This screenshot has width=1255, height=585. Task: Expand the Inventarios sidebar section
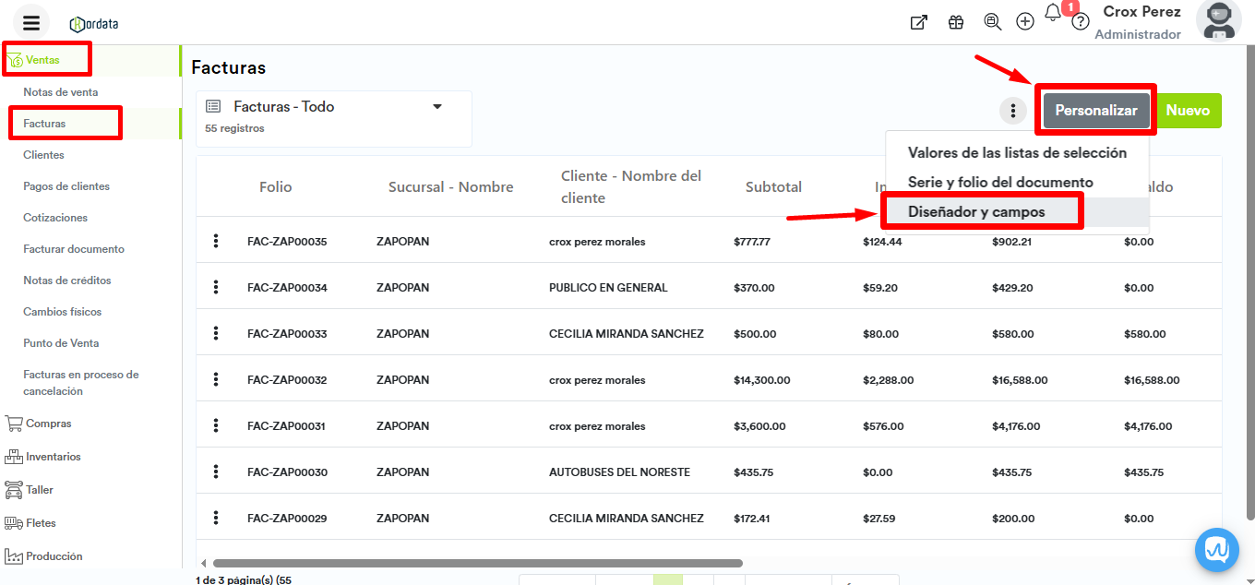coord(53,457)
